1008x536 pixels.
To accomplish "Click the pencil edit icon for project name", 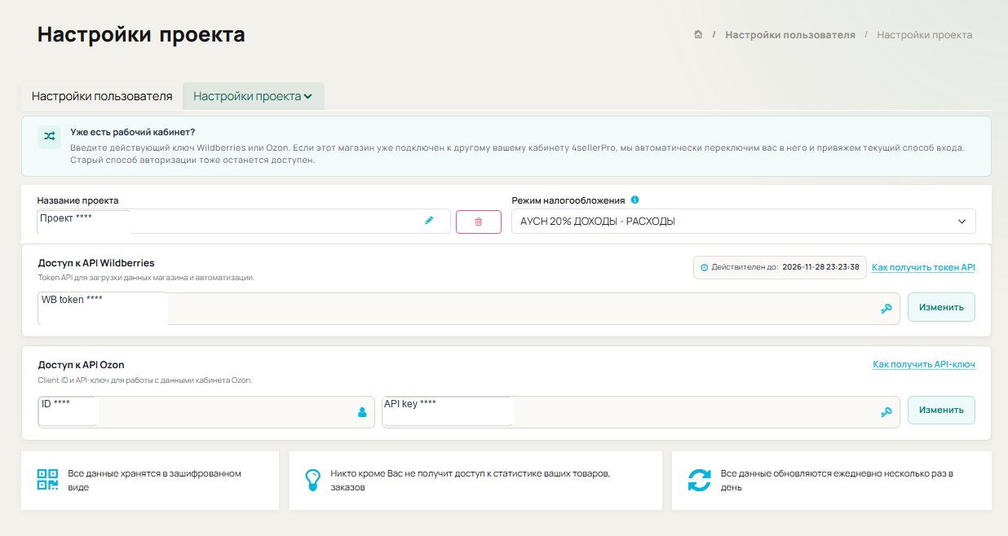I will click(429, 220).
